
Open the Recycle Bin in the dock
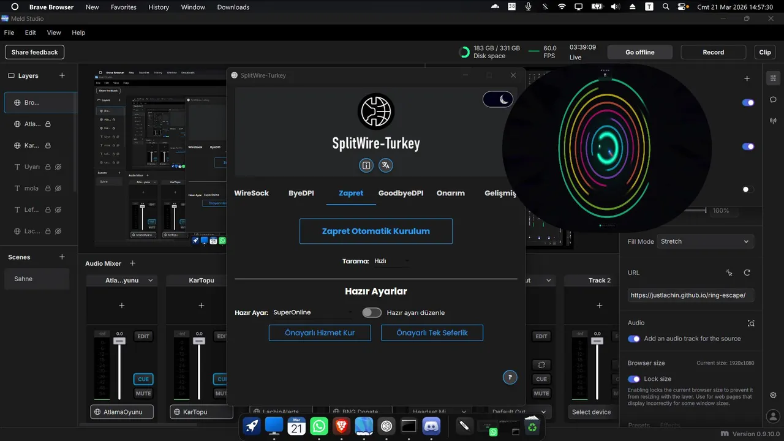(x=532, y=427)
